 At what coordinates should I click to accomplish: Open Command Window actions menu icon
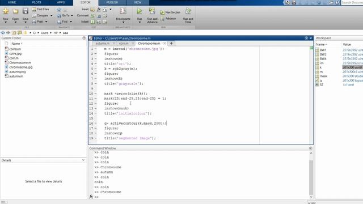point(311,148)
